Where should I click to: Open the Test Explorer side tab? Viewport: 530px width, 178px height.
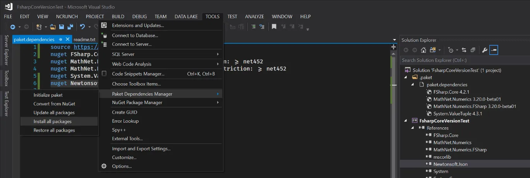(6, 103)
